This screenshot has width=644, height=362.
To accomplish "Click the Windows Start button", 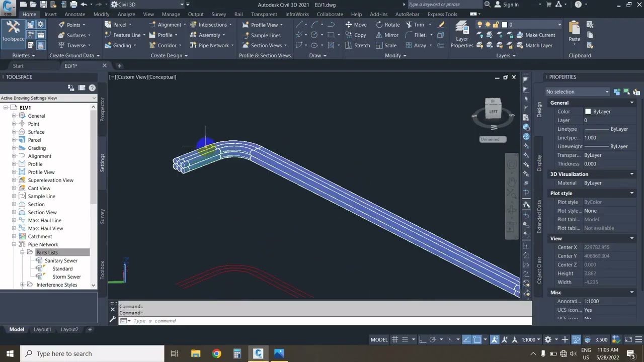I will (10, 353).
